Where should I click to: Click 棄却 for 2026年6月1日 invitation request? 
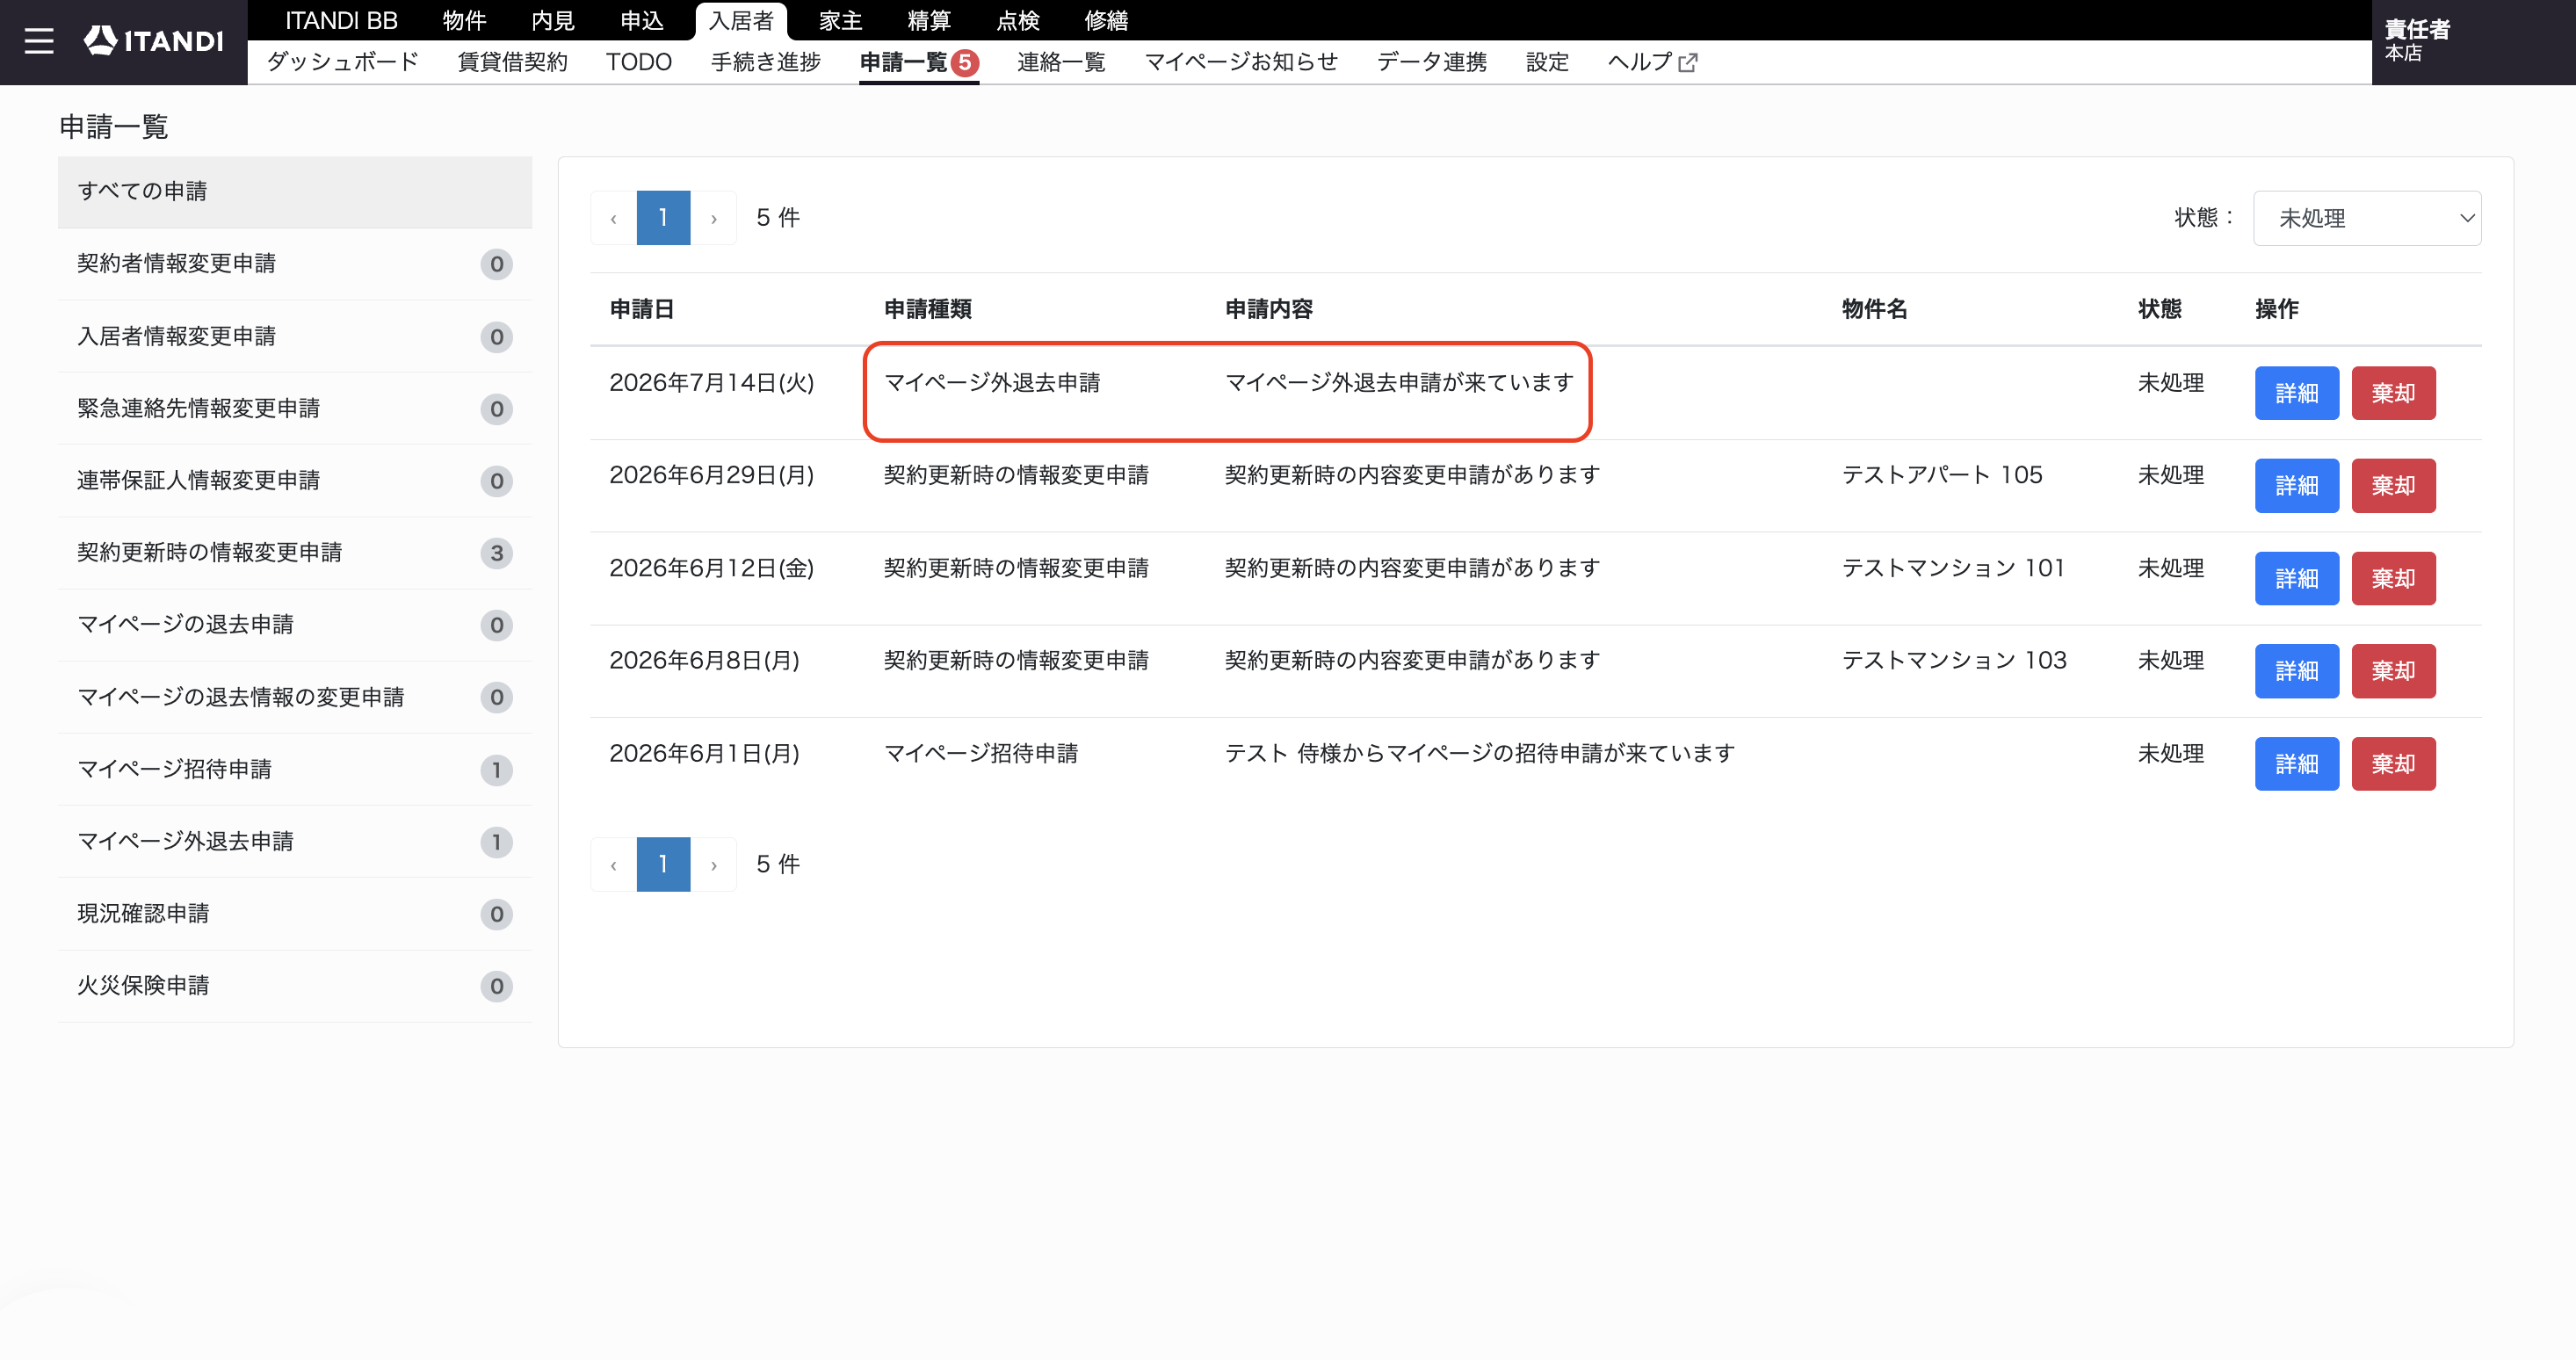[x=2393, y=764]
